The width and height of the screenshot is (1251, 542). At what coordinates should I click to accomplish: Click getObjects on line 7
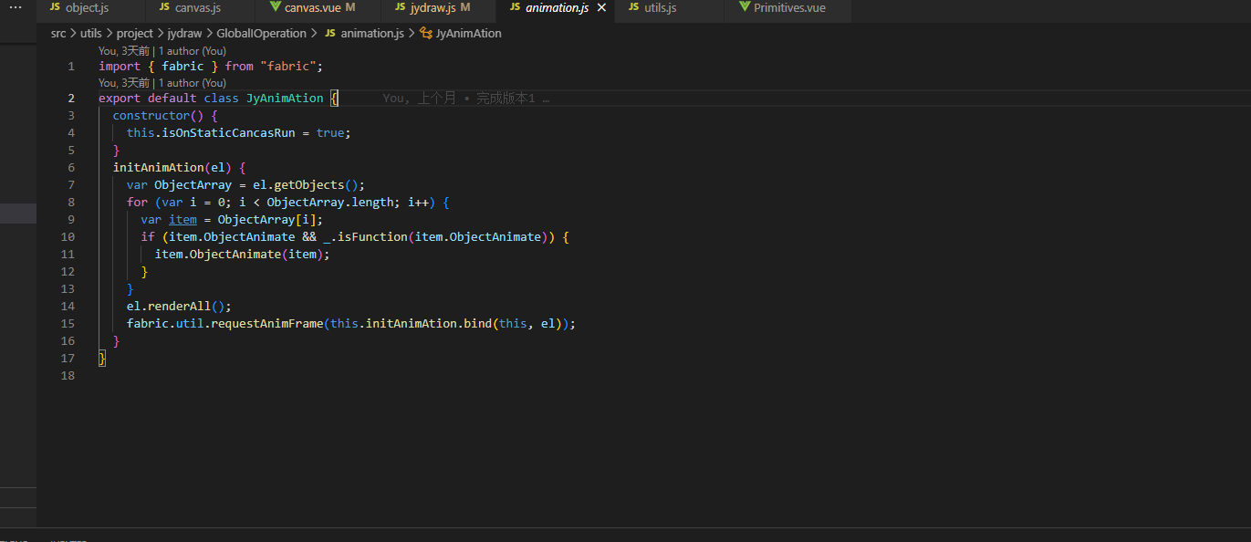[309, 185]
